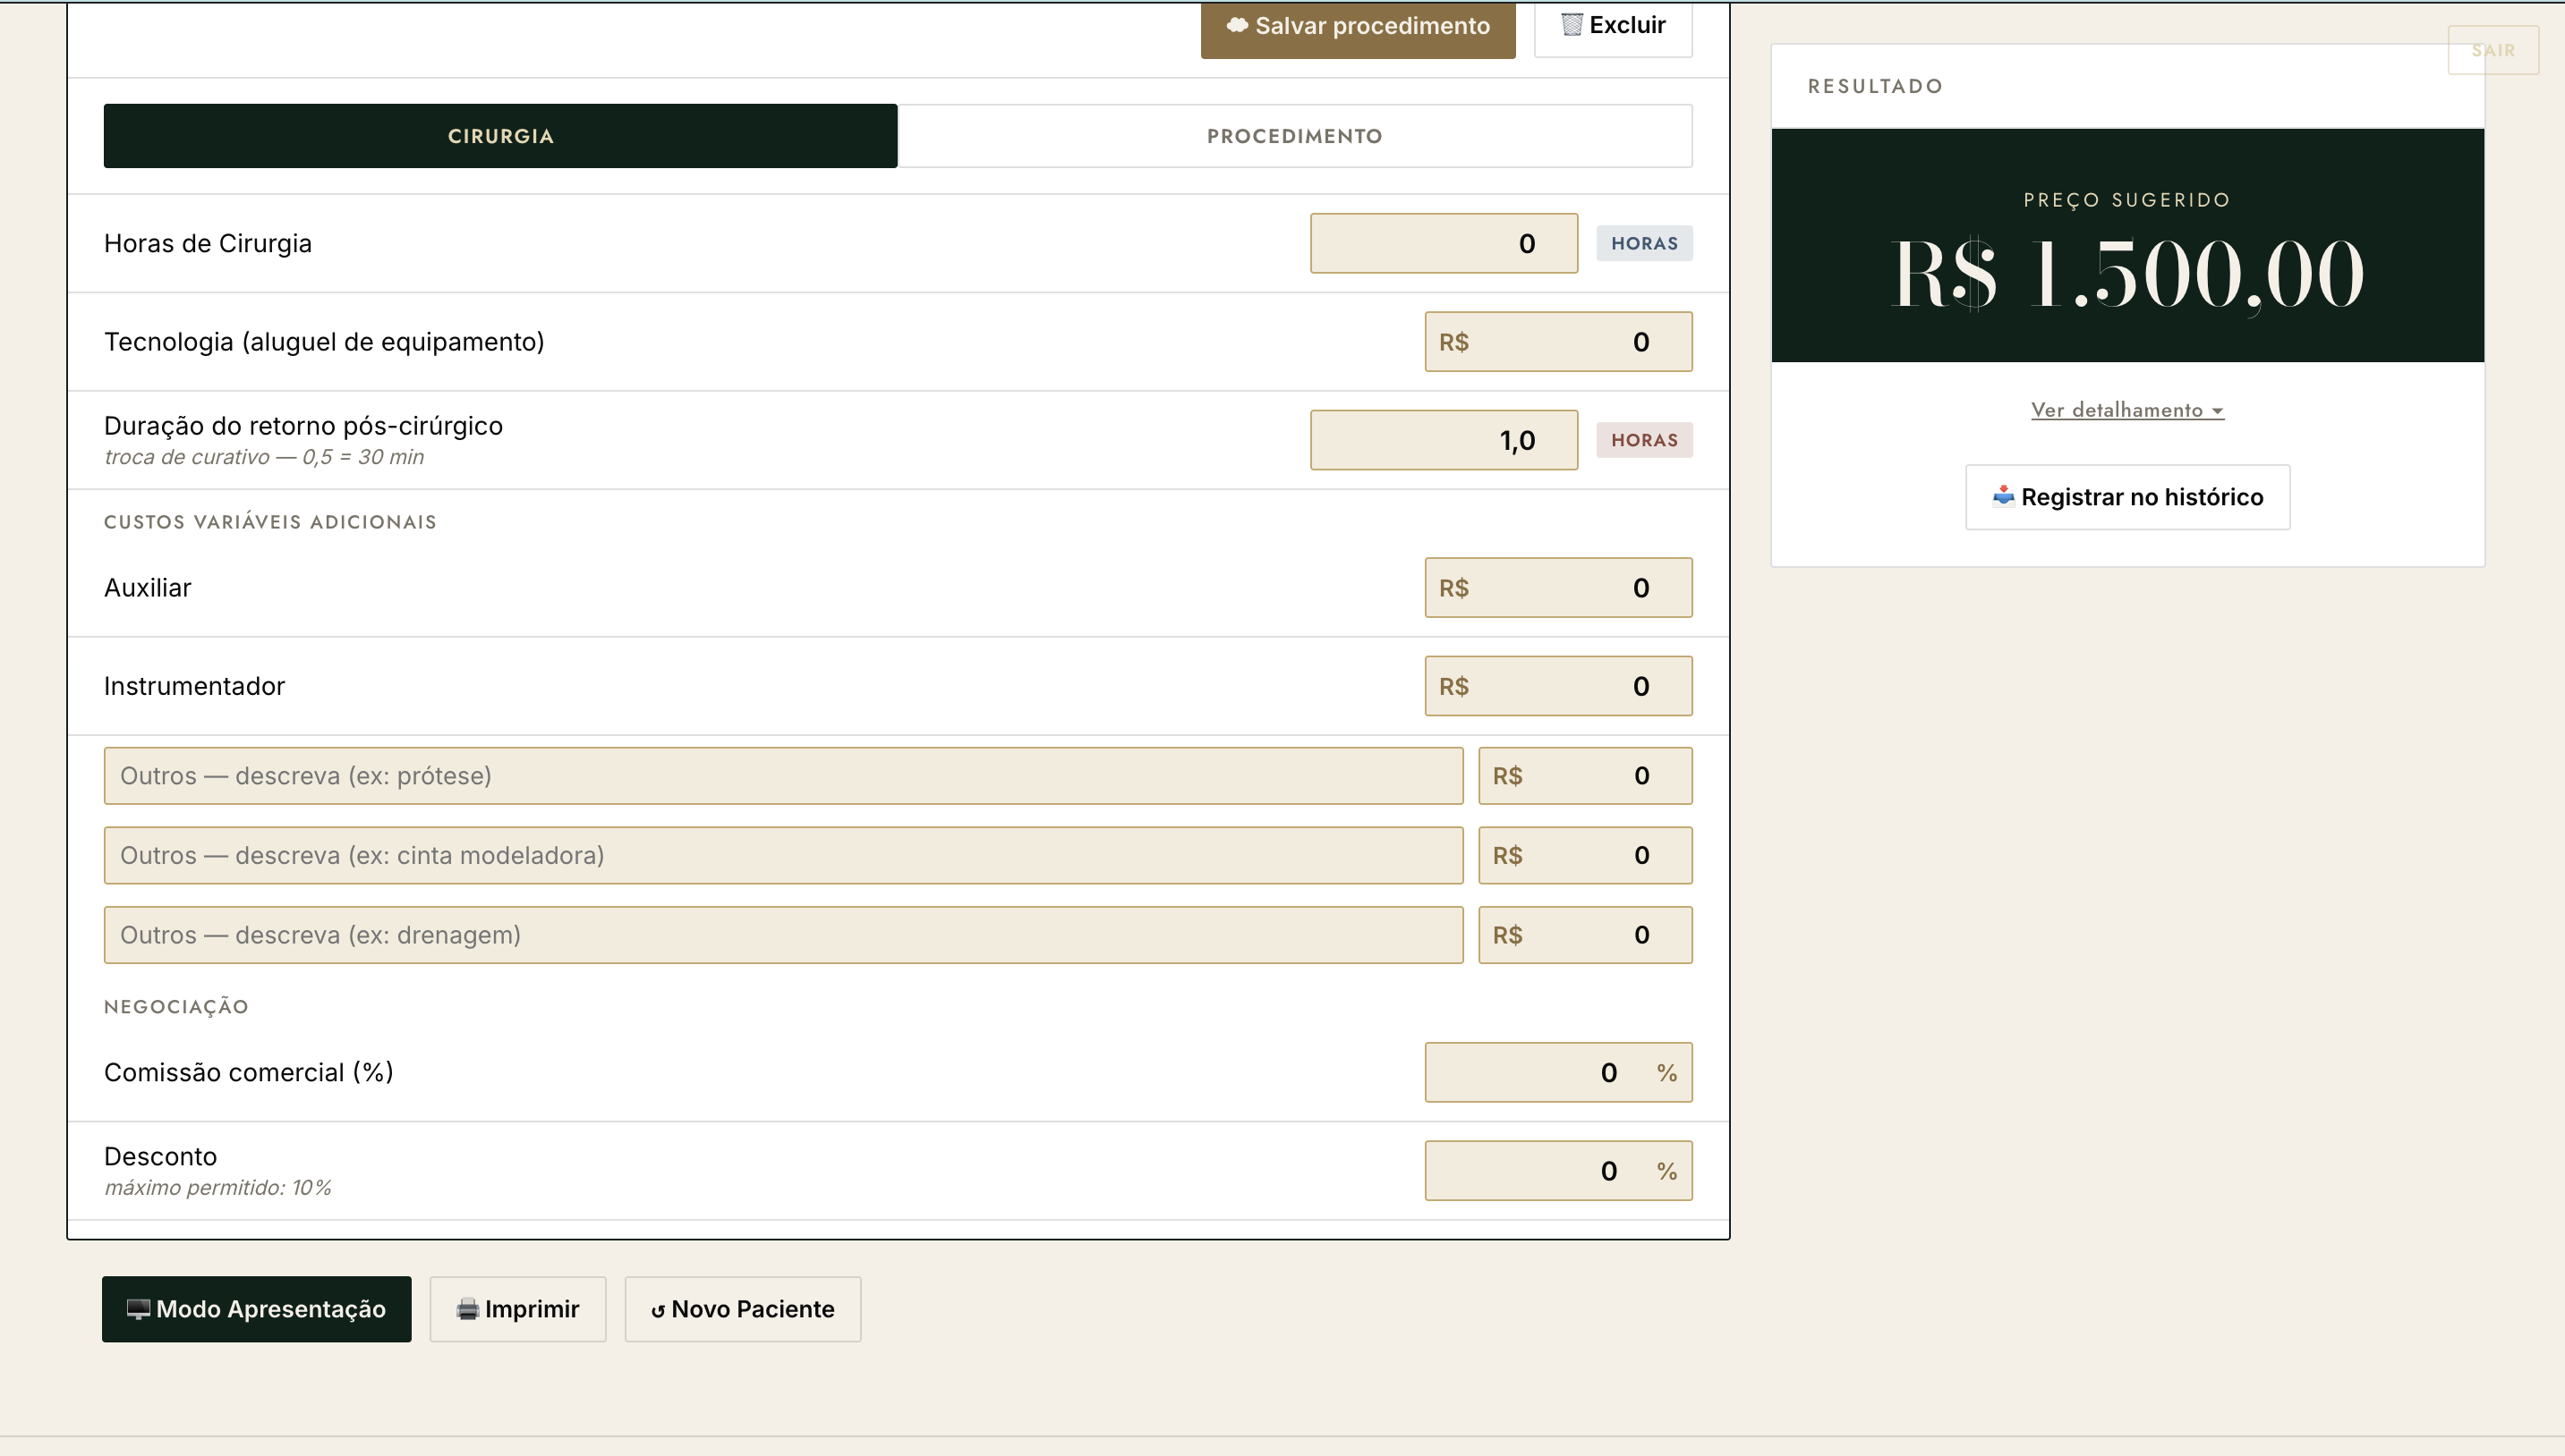
Task: Open Modo Apresentação
Action: (x=256, y=1309)
